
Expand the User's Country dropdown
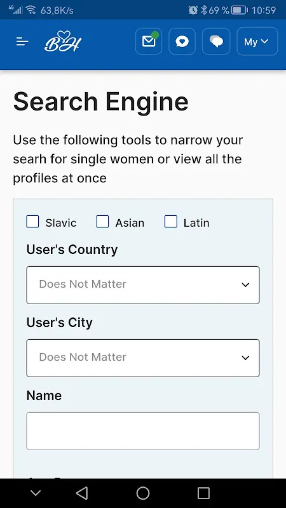pos(143,284)
